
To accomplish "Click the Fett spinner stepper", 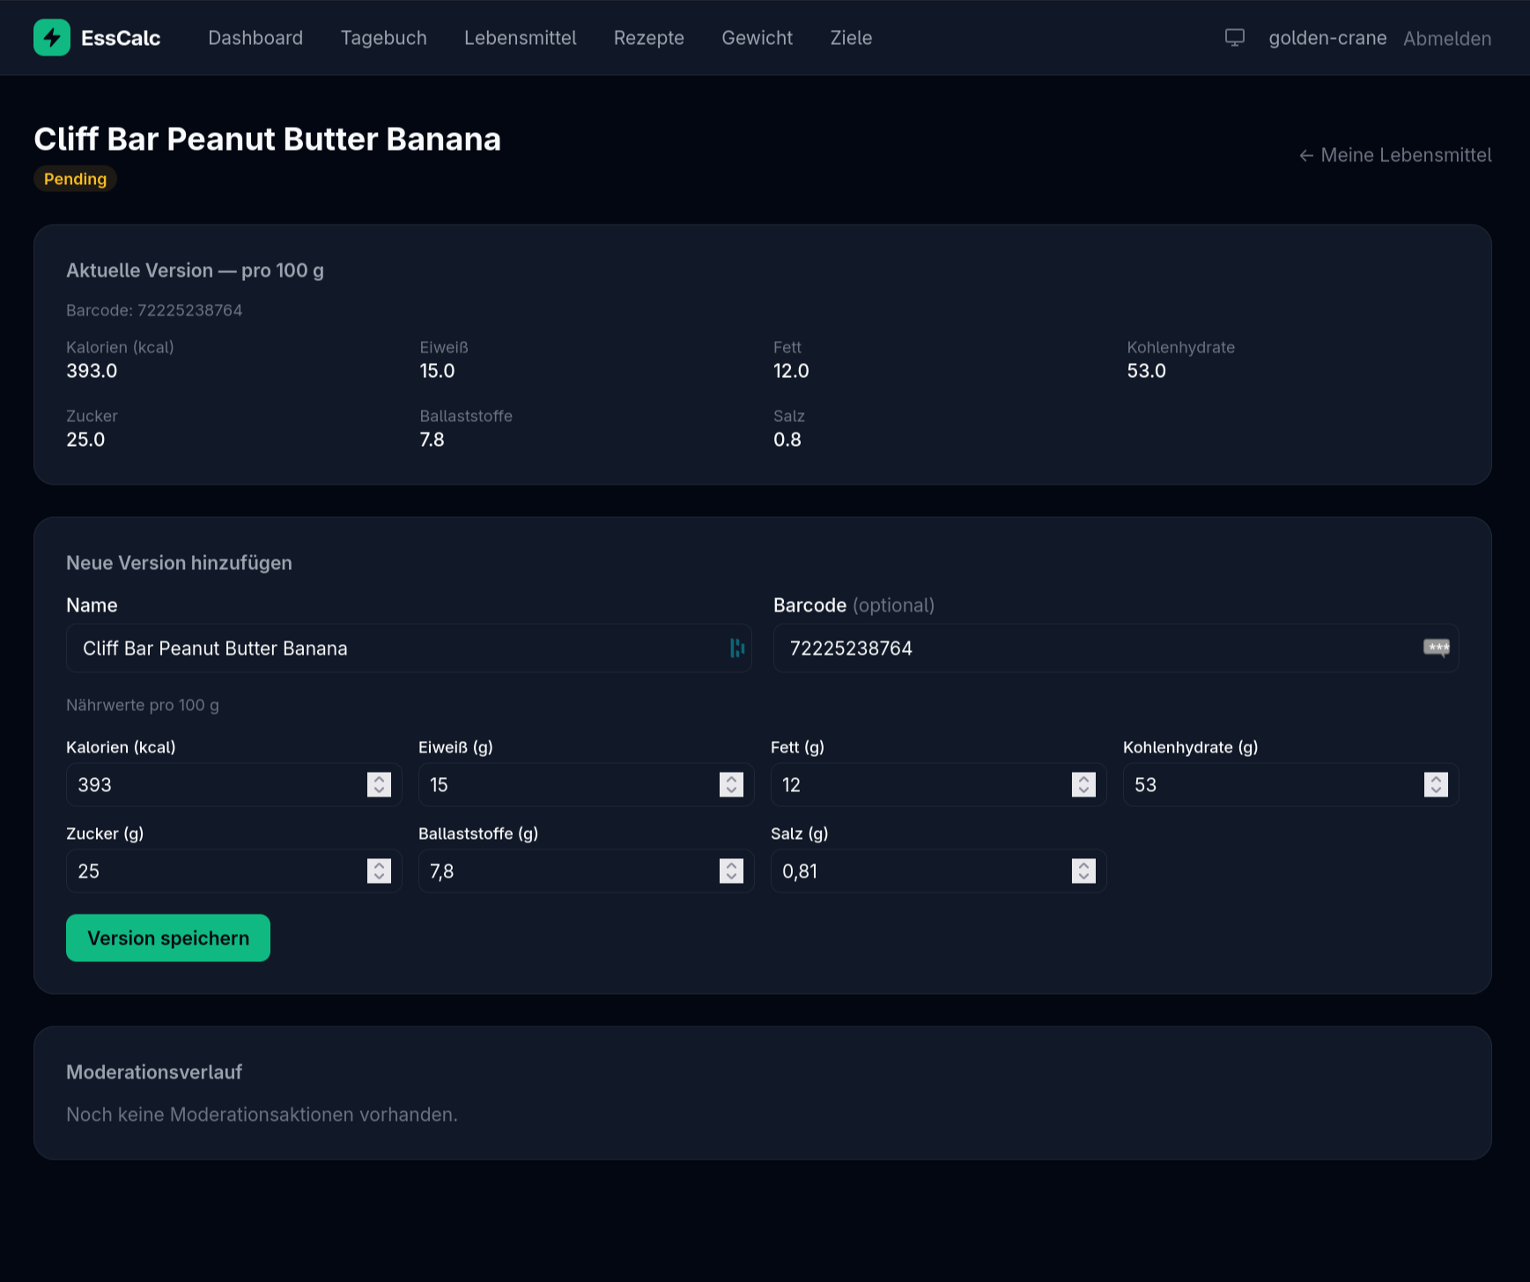I will (1083, 784).
